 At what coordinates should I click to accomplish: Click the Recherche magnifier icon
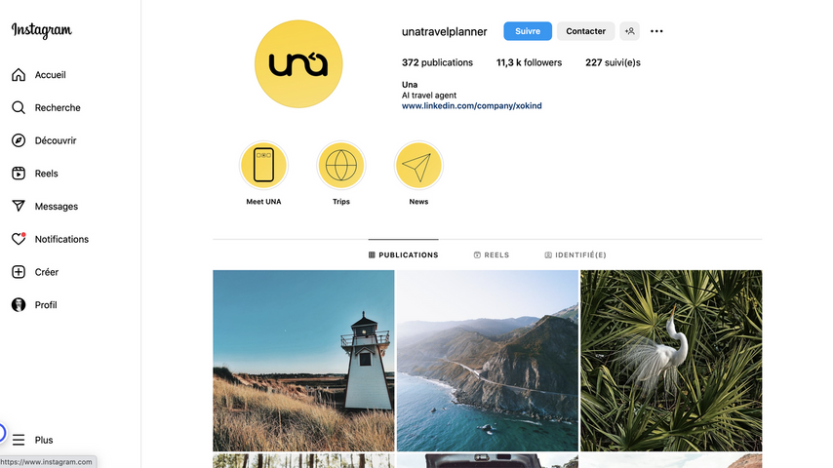pos(19,108)
